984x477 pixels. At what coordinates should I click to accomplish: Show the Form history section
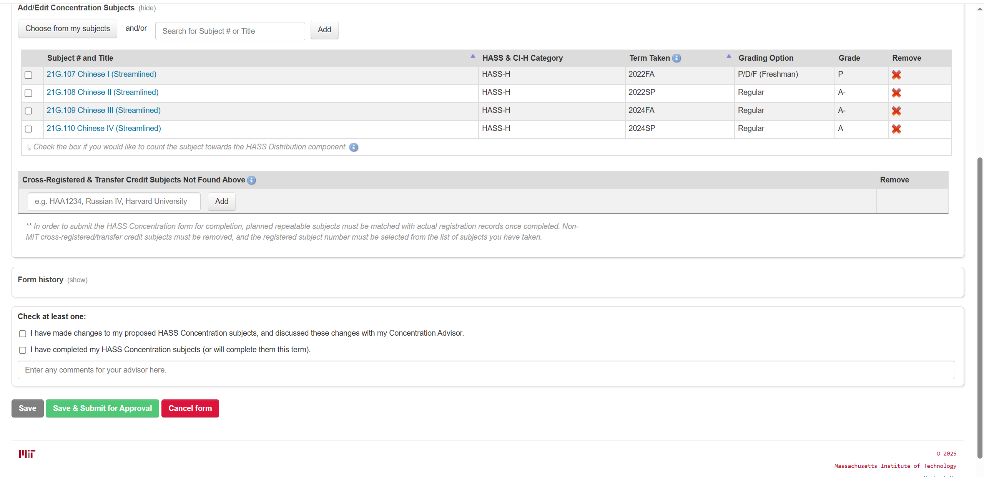tap(77, 280)
